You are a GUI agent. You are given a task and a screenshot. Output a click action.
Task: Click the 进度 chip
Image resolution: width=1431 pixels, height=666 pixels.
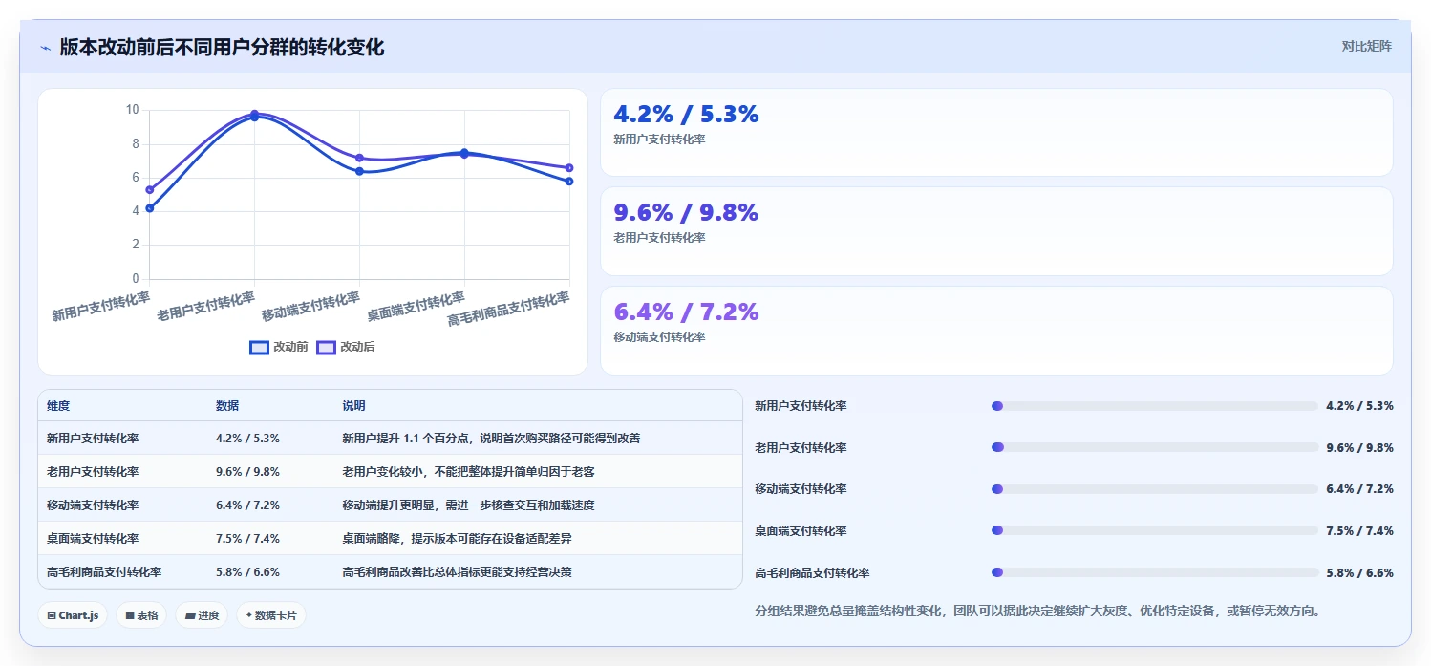[x=202, y=615]
